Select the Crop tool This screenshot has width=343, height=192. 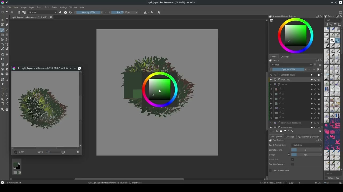click(x=2, y=59)
